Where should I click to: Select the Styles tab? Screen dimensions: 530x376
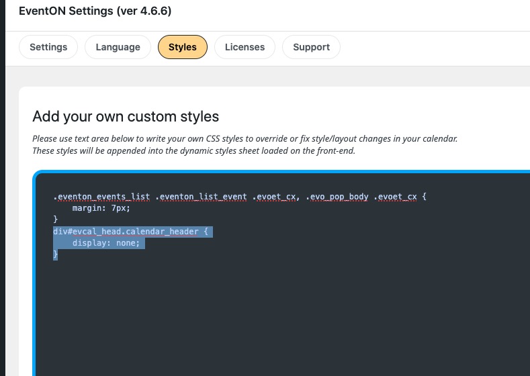(x=183, y=47)
